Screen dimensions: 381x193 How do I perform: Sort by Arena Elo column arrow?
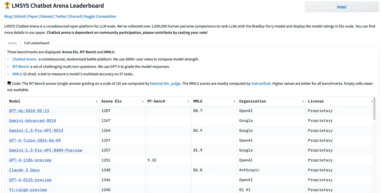click(143, 101)
